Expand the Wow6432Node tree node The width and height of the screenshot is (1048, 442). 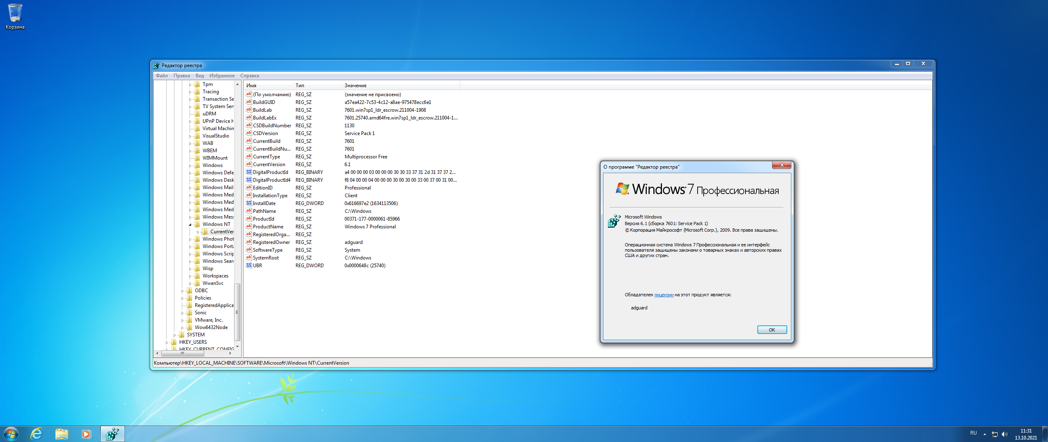click(x=182, y=328)
